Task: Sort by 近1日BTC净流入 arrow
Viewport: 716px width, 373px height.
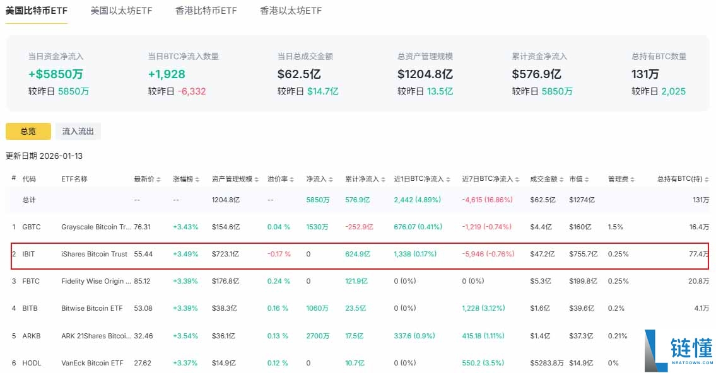Action: click(x=449, y=180)
